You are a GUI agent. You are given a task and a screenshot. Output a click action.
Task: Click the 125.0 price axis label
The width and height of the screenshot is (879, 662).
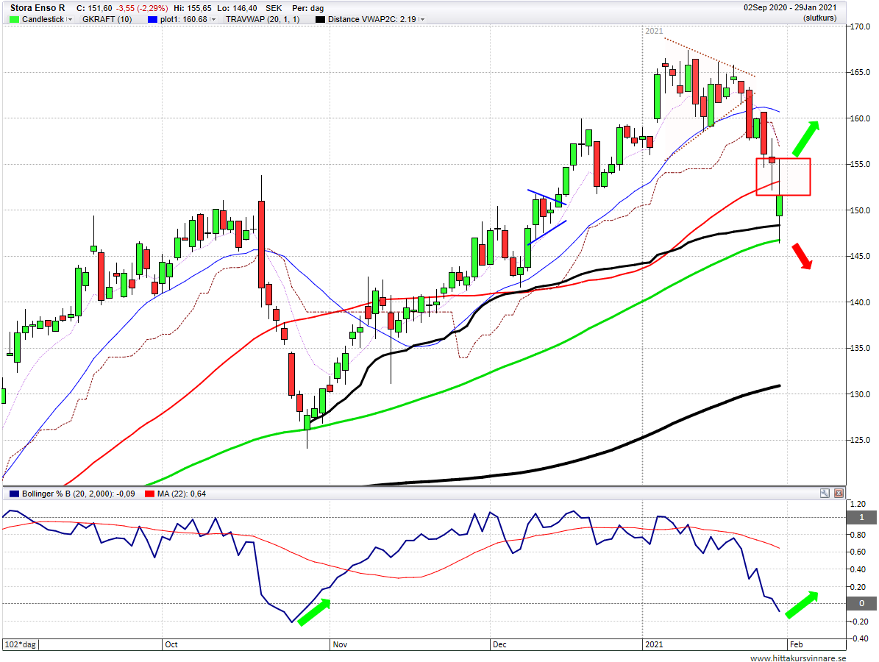click(861, 440)
